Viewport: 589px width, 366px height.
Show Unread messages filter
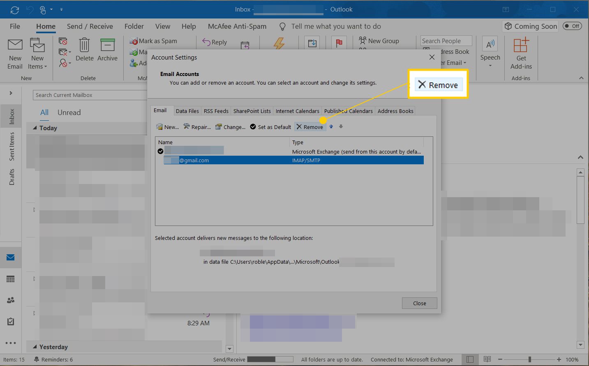(69, 113)
